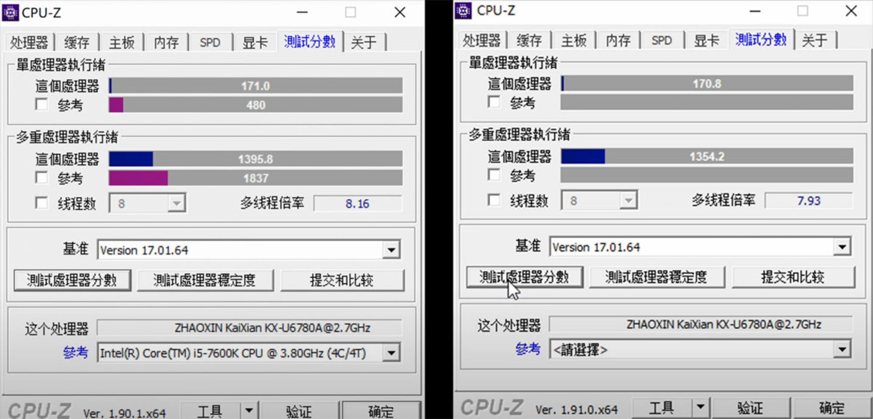The image size is (873, 419).
Task: Switch to 内存 tab in left window
Action: click(x=166, y=42)
